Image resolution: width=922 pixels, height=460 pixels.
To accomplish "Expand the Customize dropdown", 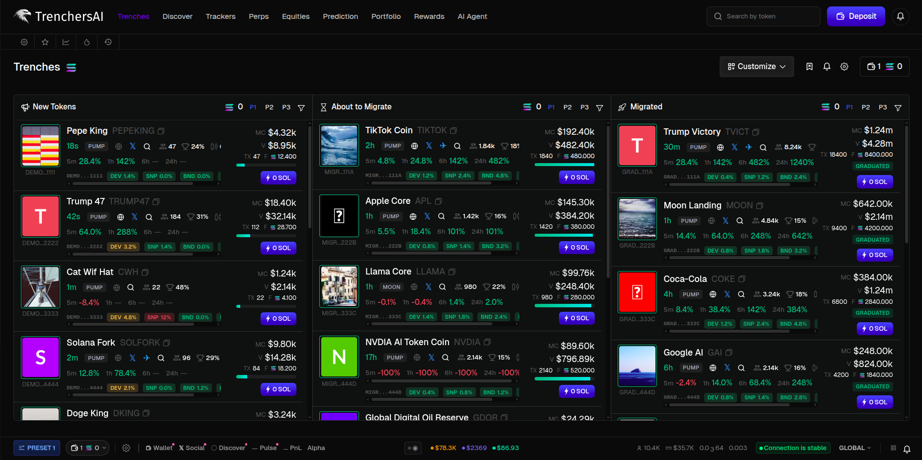I will click(756, 67).
